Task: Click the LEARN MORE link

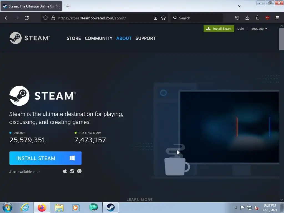Action: [140, 199]
